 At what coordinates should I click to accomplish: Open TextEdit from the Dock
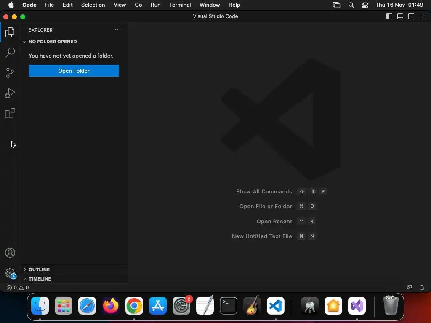click(x=205, y=306)
